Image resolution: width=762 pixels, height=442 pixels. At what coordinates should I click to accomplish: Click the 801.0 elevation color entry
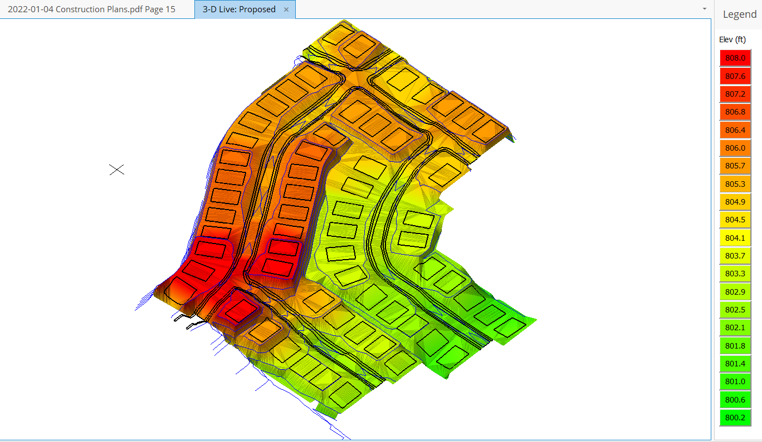[735, 381]
